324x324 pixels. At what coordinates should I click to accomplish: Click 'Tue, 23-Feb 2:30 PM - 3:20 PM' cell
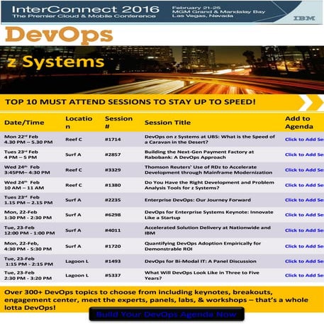(x=28, y=275)
